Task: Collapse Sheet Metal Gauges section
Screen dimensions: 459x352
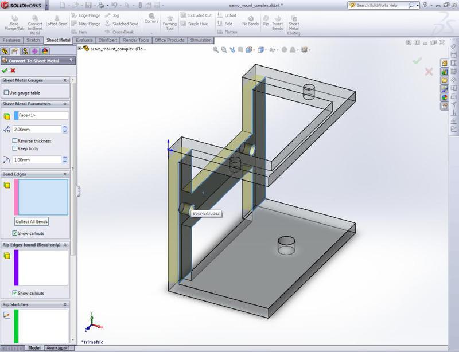Action: [x=65, y=80]
